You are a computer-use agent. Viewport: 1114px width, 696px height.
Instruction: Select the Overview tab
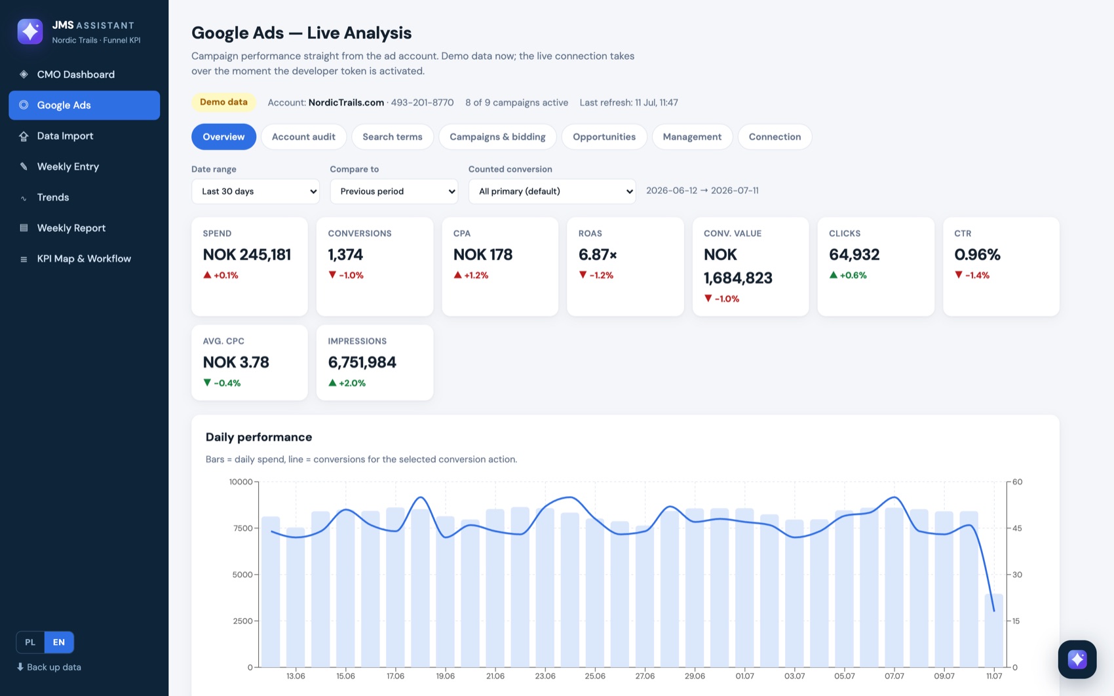click(223, 137)
